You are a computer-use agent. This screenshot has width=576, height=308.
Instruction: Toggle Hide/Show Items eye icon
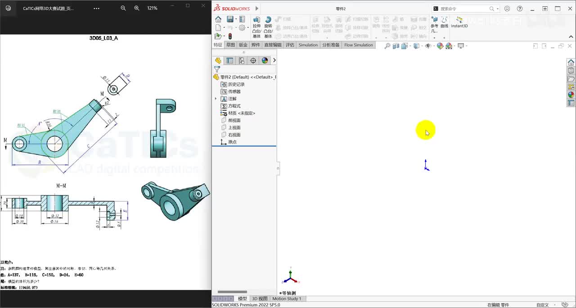click(428, 46)
